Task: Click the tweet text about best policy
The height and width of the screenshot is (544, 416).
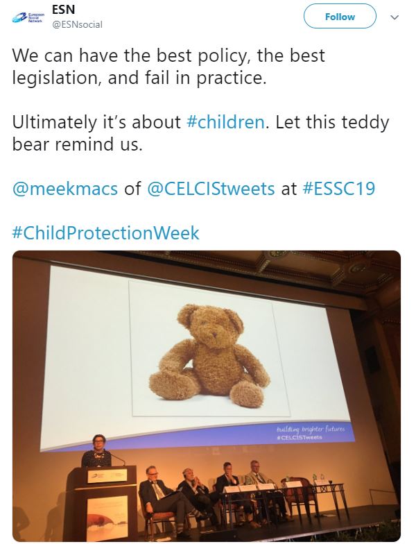Action: pos(168,67)
